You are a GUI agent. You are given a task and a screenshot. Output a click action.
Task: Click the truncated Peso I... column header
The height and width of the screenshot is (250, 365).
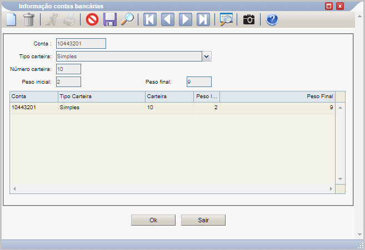pos(207,96)
